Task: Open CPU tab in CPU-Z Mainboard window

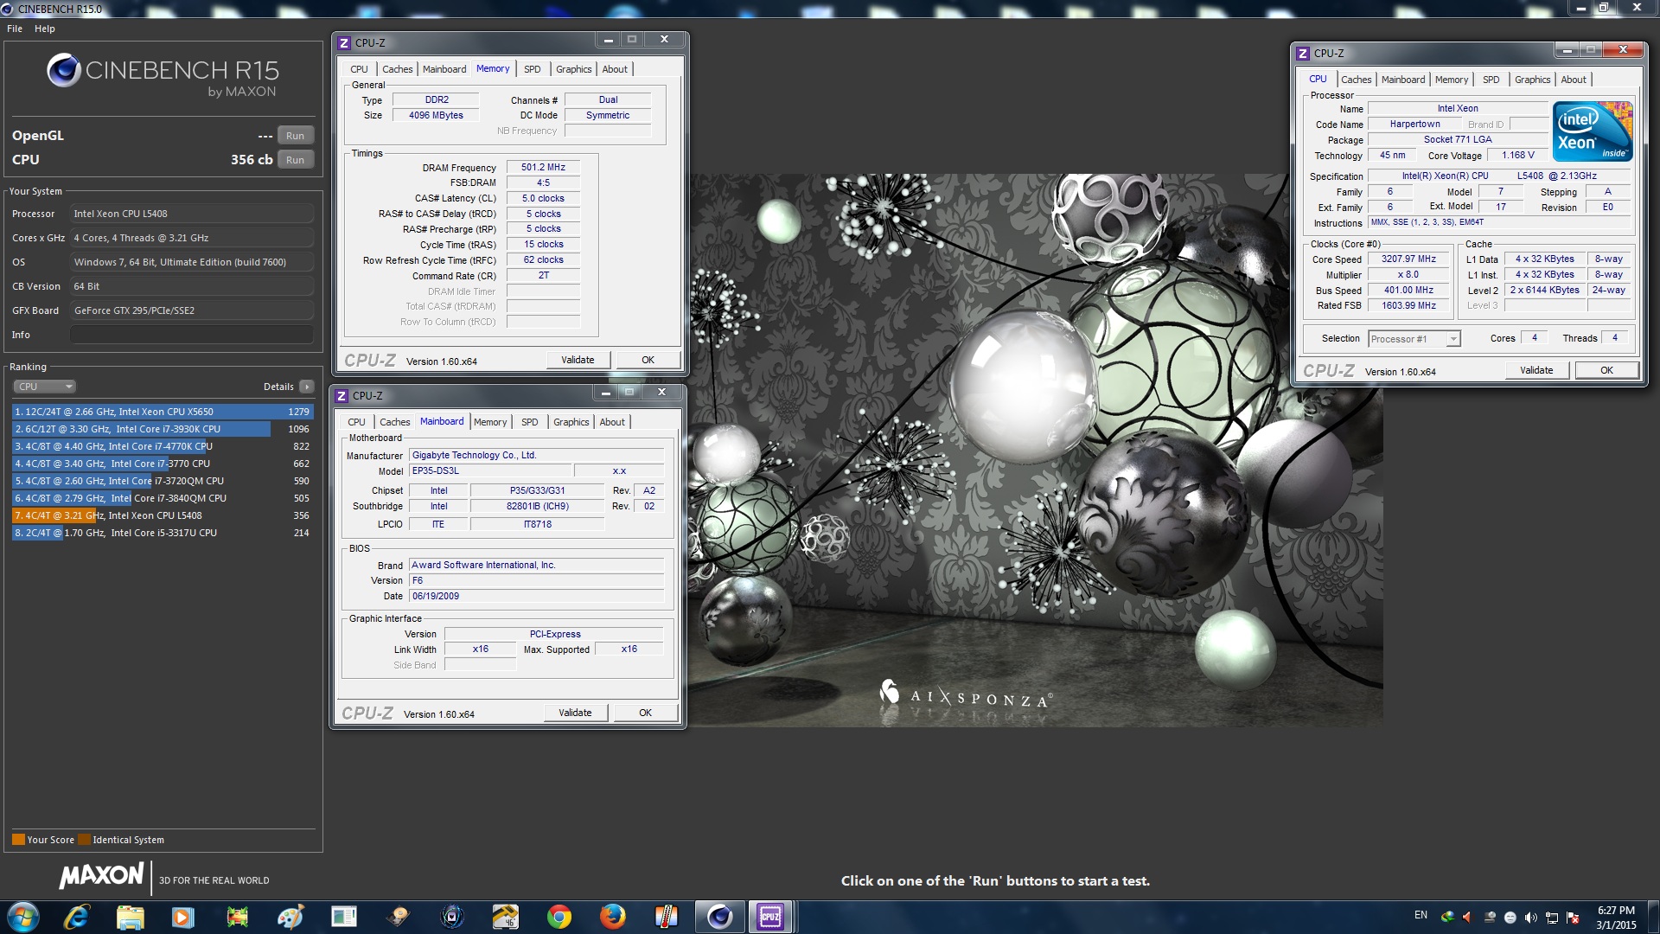Action: click(x=356, y=422)
